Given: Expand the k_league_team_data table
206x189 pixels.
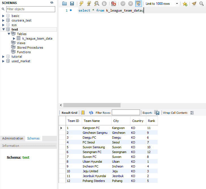Looking at the screenshot, I should 14,38.
